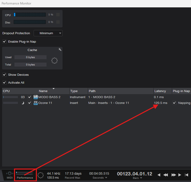Click the rewind playback button
Image resolution: width=191 pixels, height=182 pixels.
pos(166,175)
